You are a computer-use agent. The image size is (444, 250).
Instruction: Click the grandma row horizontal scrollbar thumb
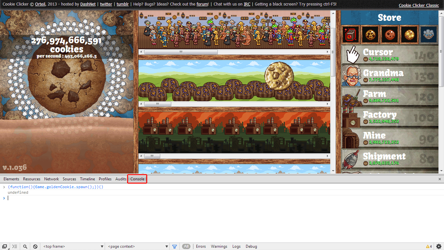[x=181, y=52]
